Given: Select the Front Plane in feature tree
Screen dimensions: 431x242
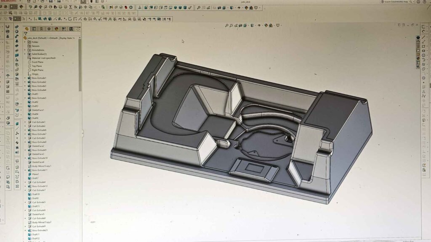Looking at the screenshot, I should point(37,62).
